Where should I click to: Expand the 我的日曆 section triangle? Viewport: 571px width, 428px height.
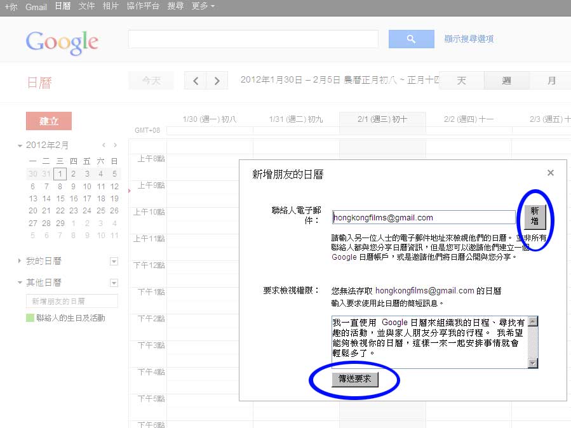pyautogui.click(x=20, y=261)
